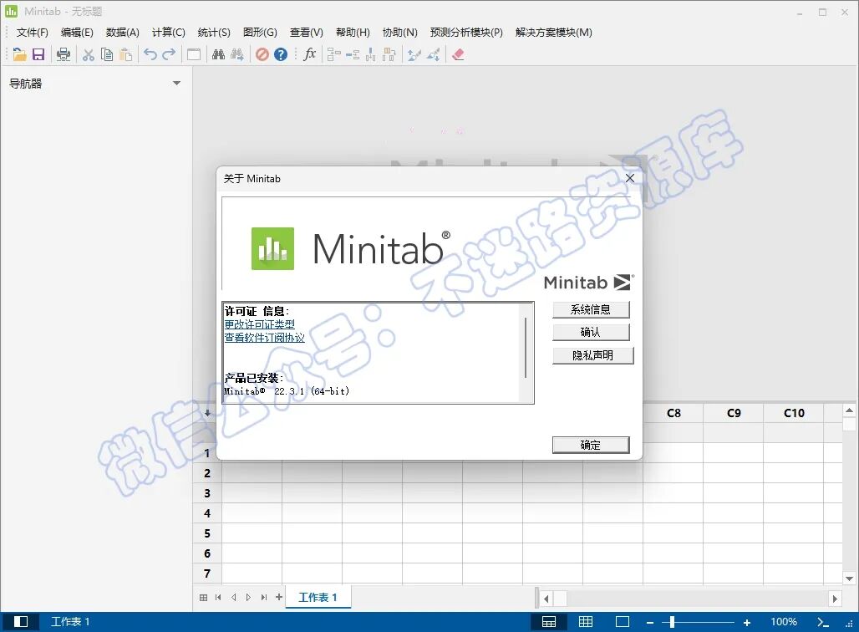Click the third column stack toolbar icon after fx
This screenshot has width=859, height=632.
371,54
